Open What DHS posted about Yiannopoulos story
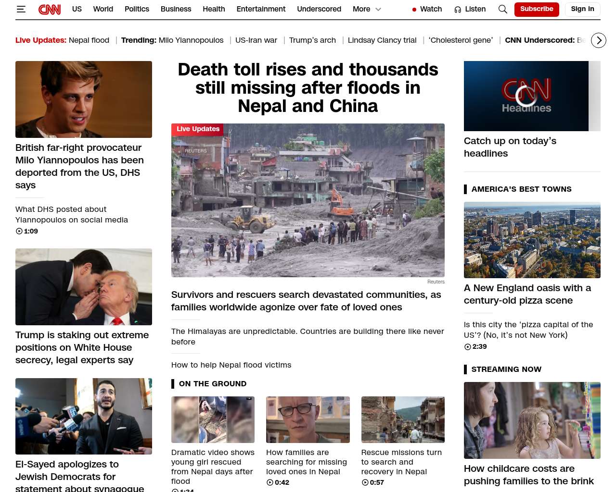616x492 pixels. [x=72, y=214]
